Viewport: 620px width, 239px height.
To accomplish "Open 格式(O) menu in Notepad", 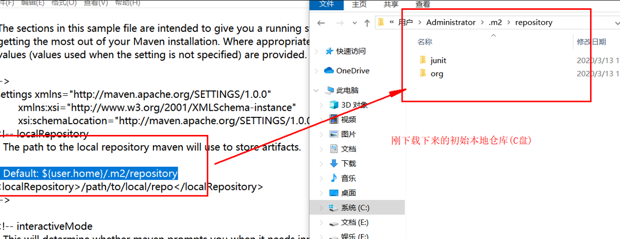I will (x=64, y=3).
